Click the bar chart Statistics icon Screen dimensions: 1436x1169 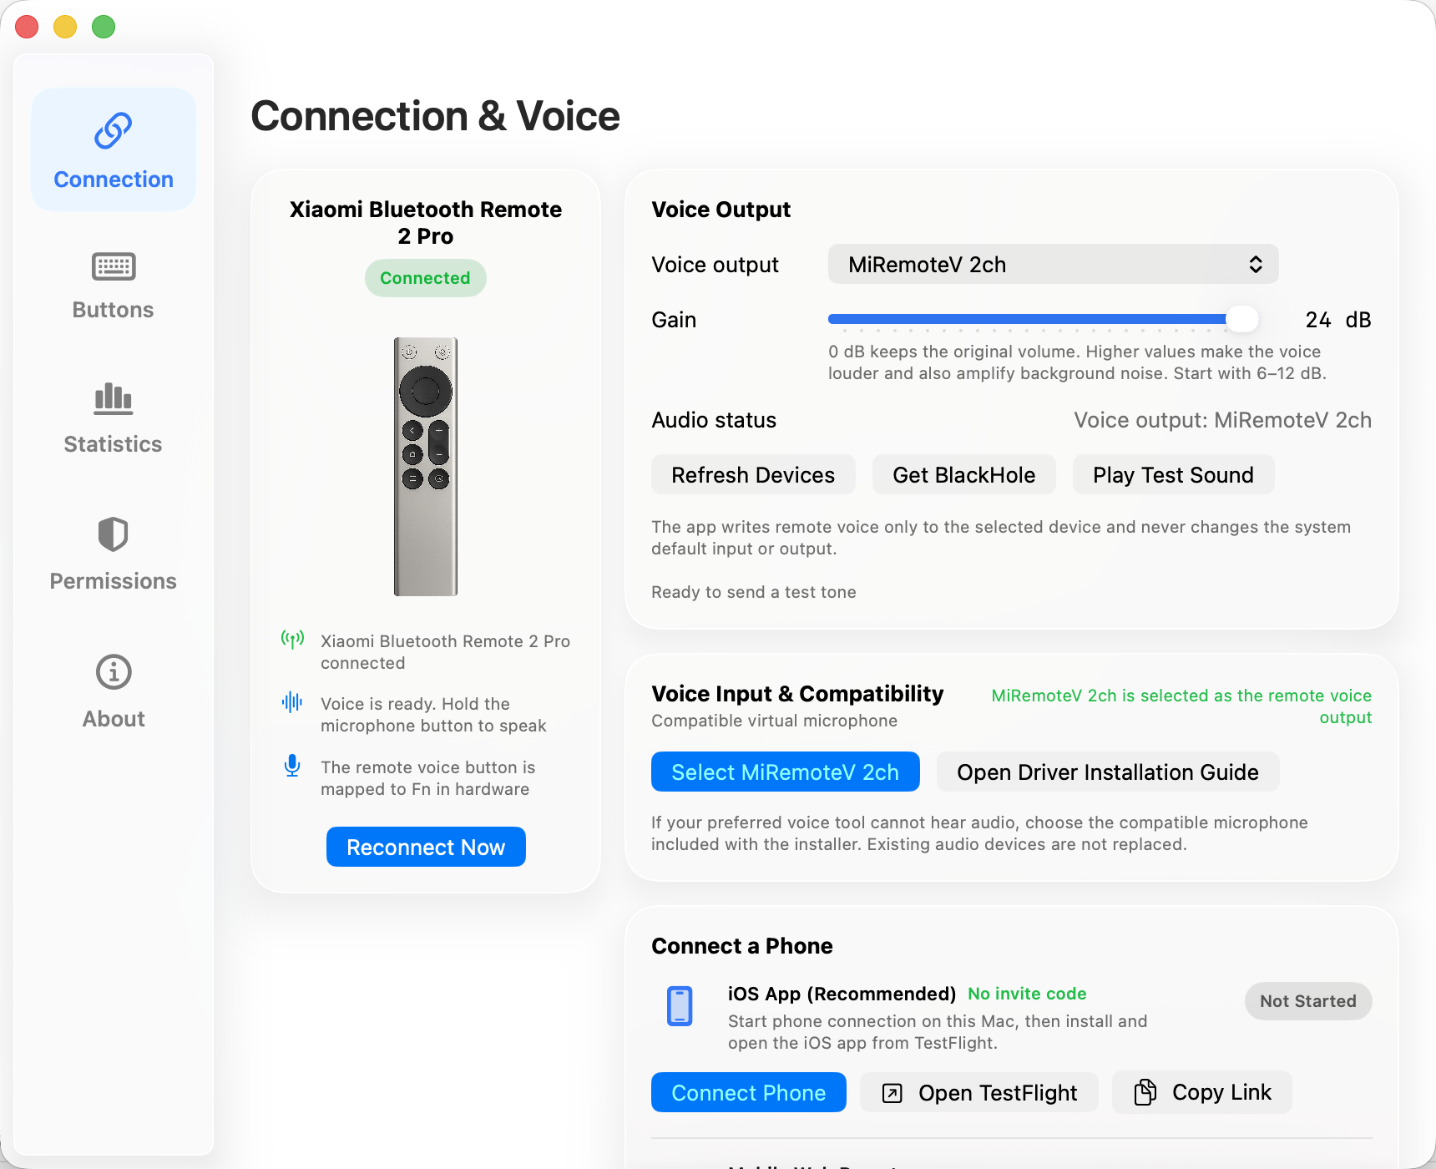(114, 399)
